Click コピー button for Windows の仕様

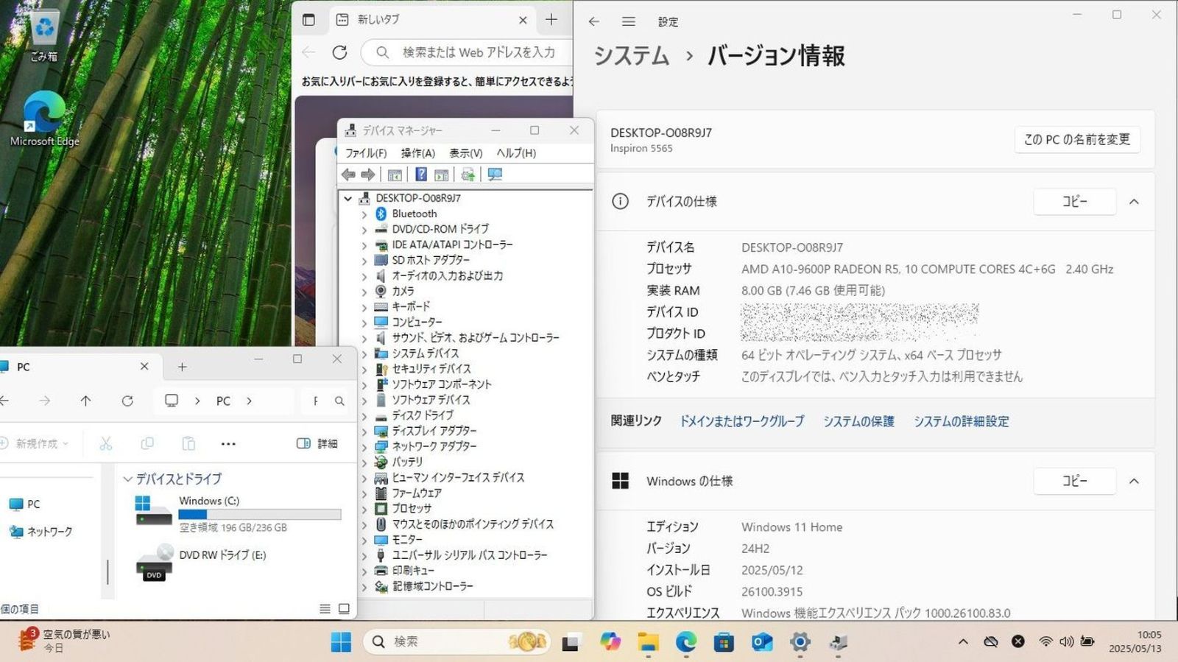[1075, 481]
